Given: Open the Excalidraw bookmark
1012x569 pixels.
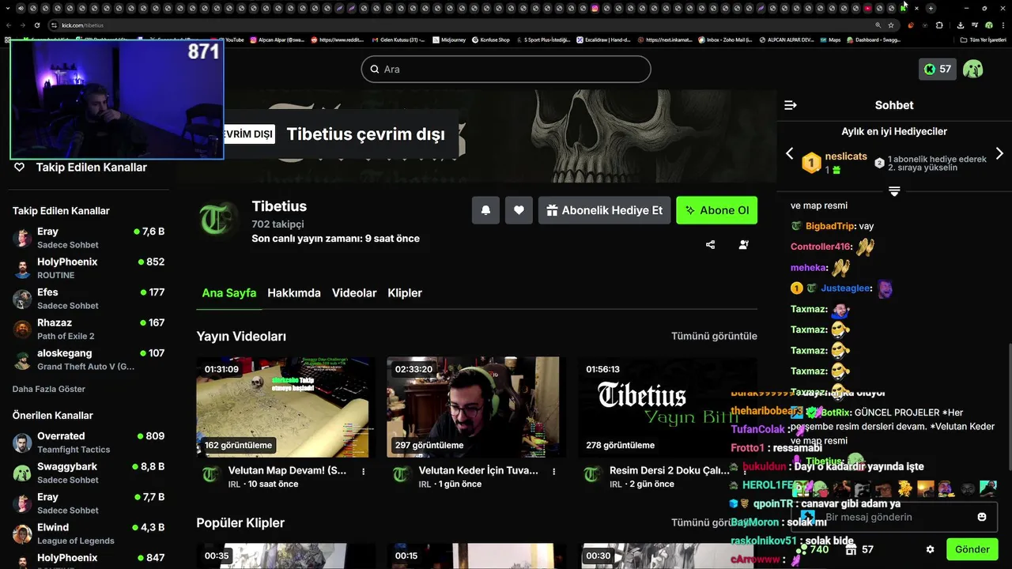Looking at the screenshot, I should [x=603, y=40].
